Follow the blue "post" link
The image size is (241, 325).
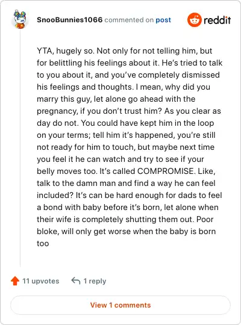point(163,20)
